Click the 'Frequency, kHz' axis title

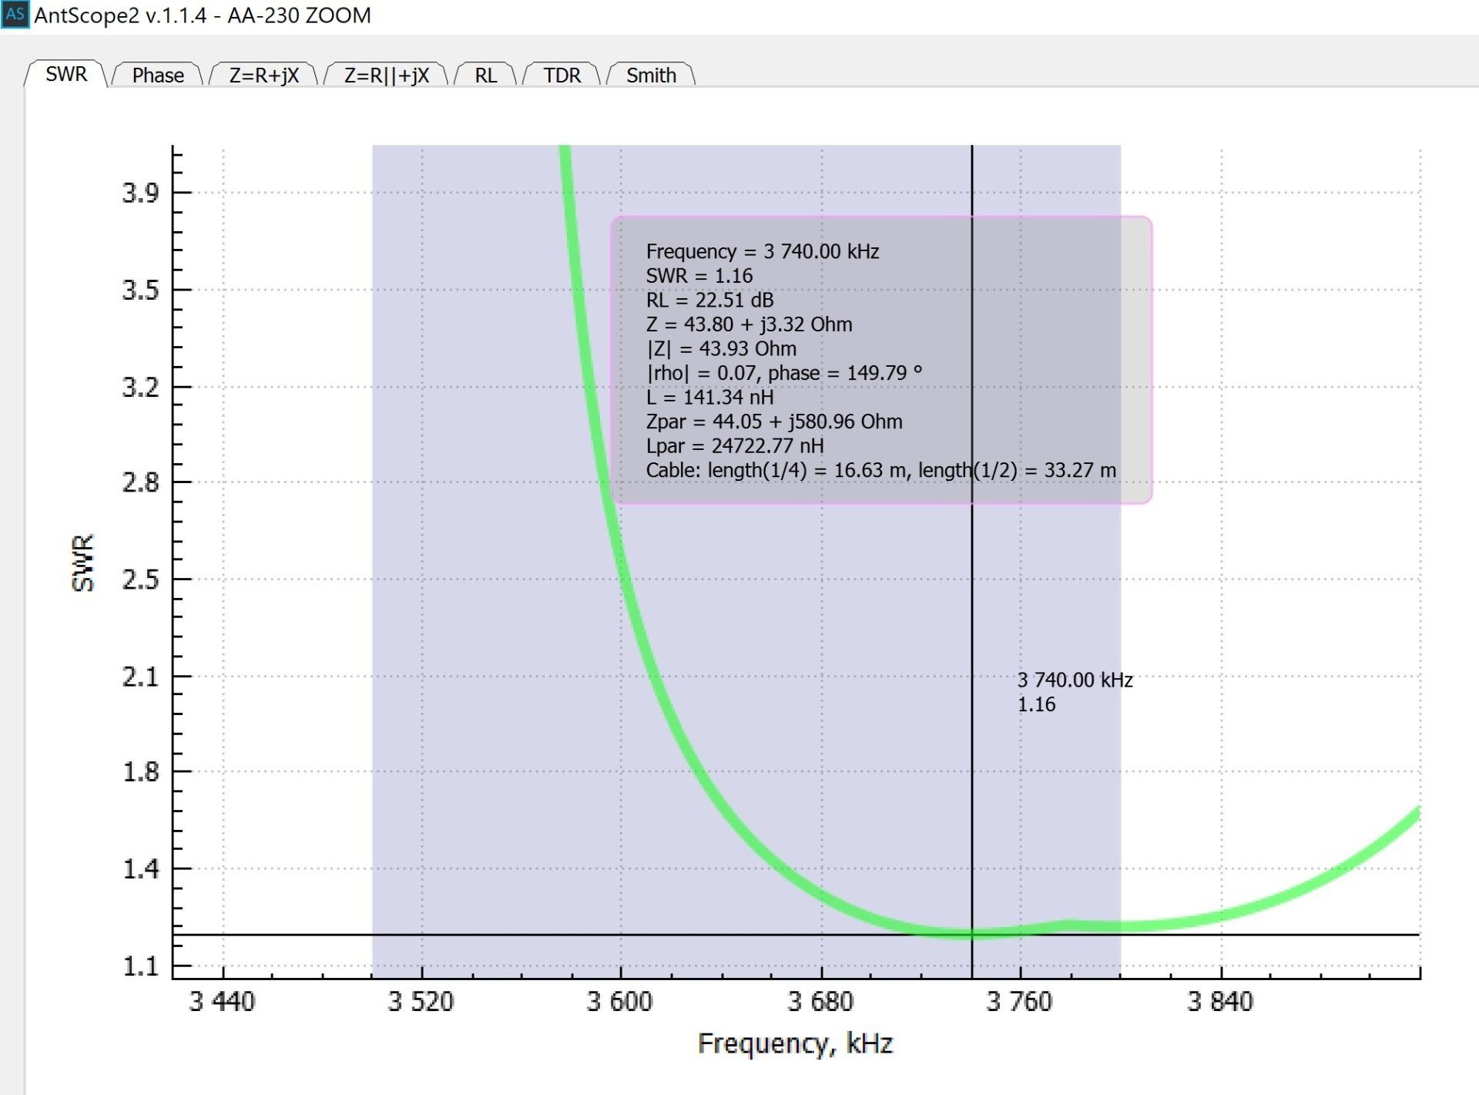[x=795, y=1043]
